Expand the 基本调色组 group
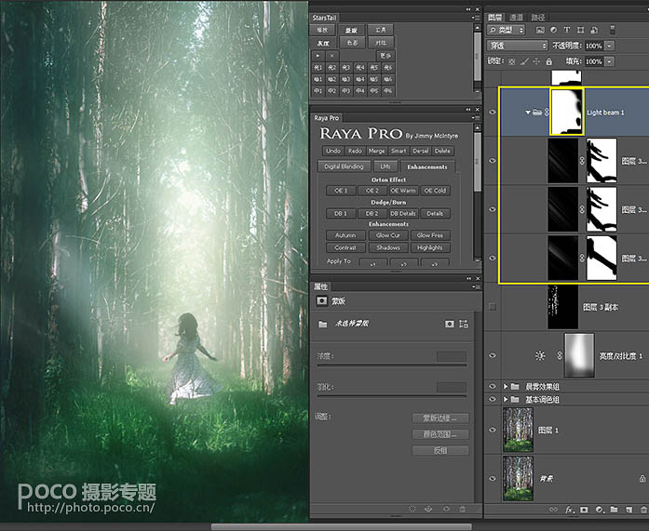The height and width of the screenshot is (531, 649). (506, 400)
